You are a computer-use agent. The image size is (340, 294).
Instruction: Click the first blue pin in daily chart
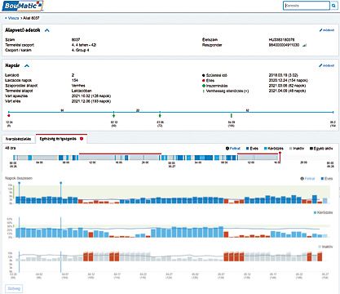click(x=19, y=183)
